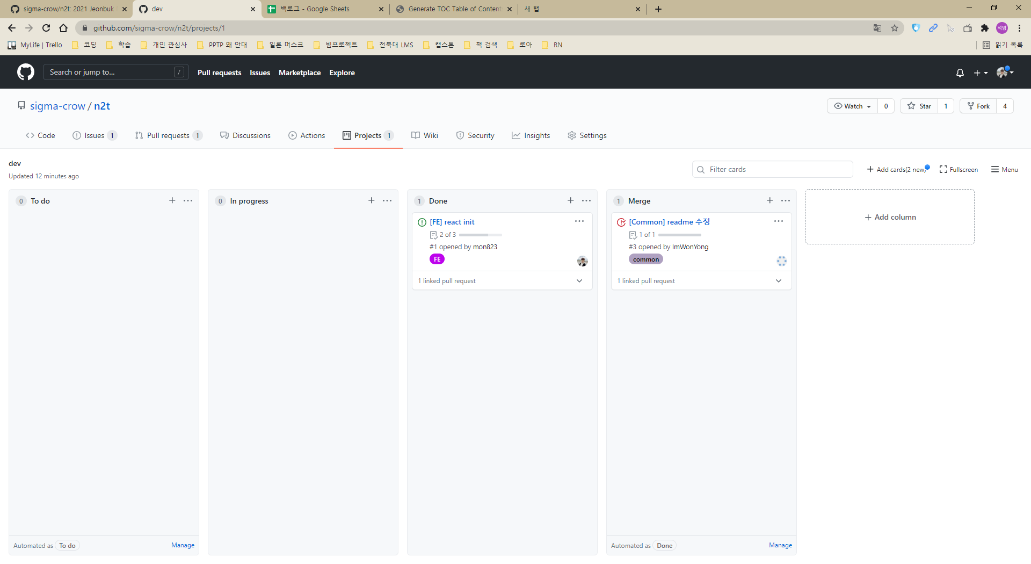Image resolution: width=1031 pixels, height=564 pixels.
Task: Go back in browser
Action: (x=12, y=28)
